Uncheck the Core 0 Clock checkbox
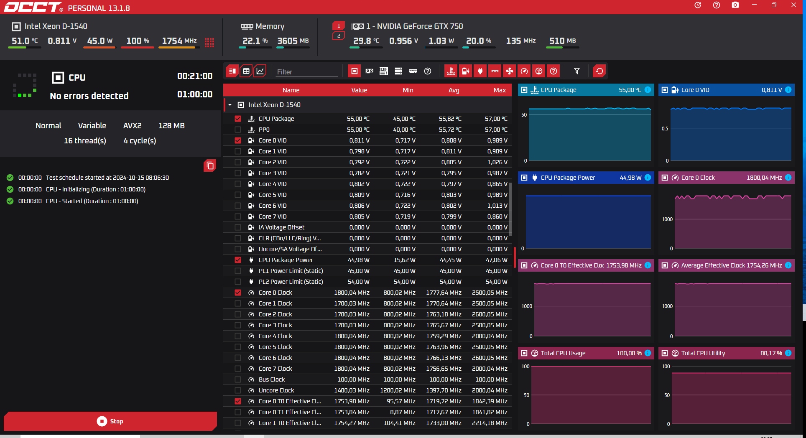806x438 pixels. click(238, 293)
